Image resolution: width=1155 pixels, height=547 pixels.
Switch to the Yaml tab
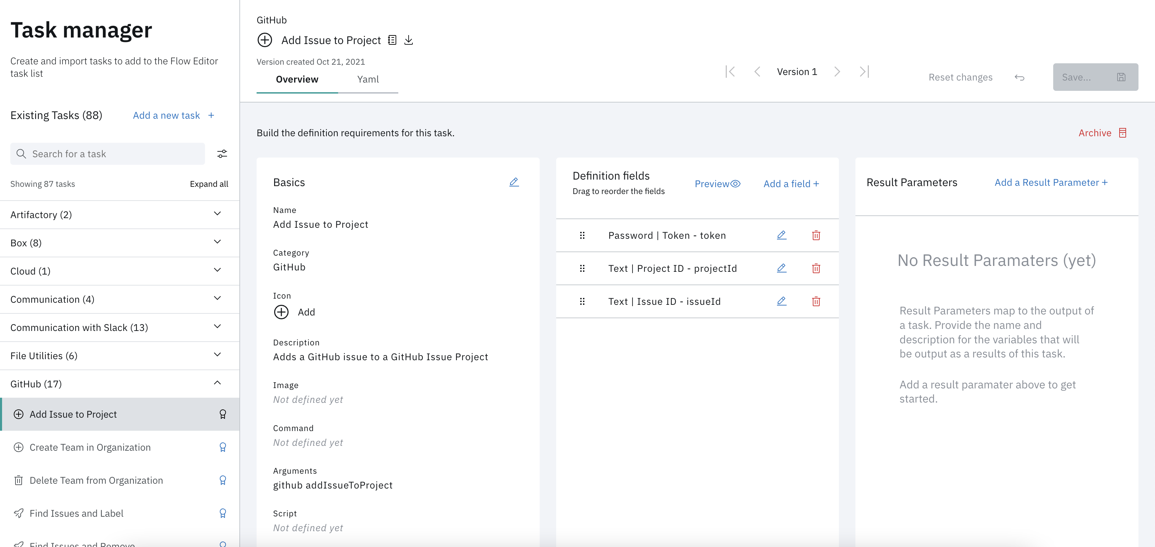pos(368,79)
